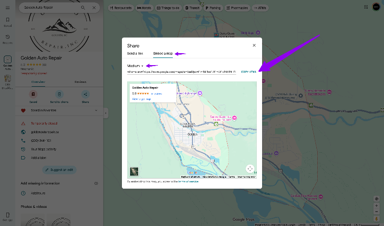
Task: Click Temporarily closed warning row
Action: (59, 124)
